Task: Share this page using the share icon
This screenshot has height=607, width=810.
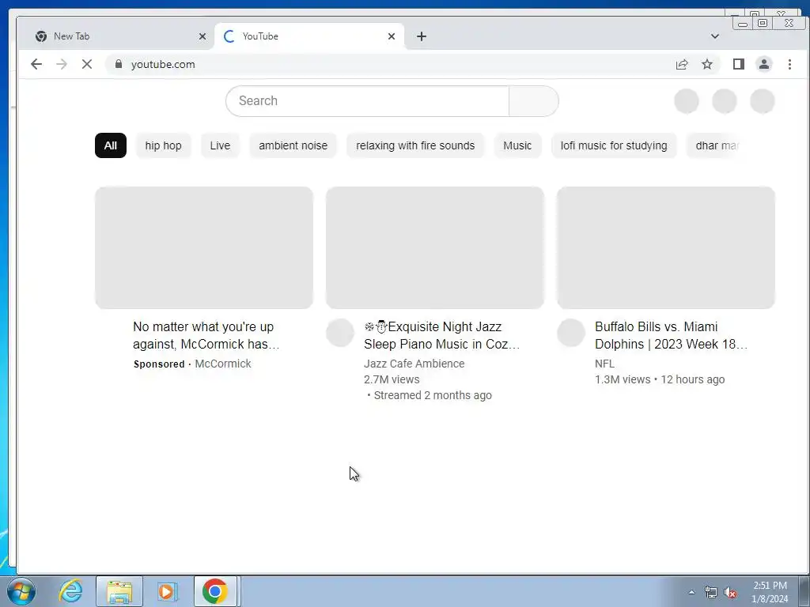Action: (x=682, y=64)
